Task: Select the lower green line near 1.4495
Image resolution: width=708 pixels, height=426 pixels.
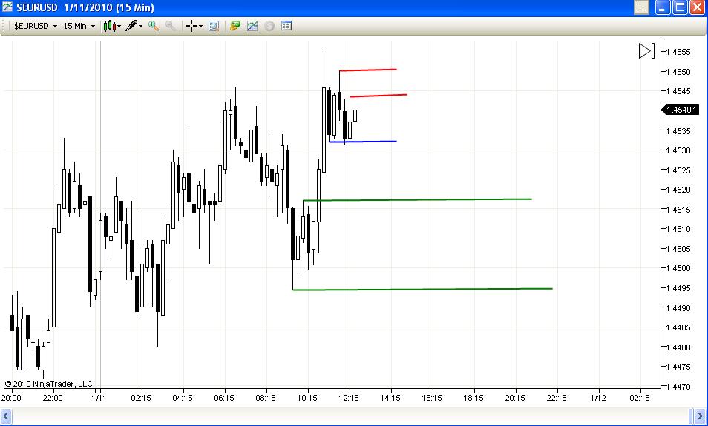Action: tap(422, 290)
